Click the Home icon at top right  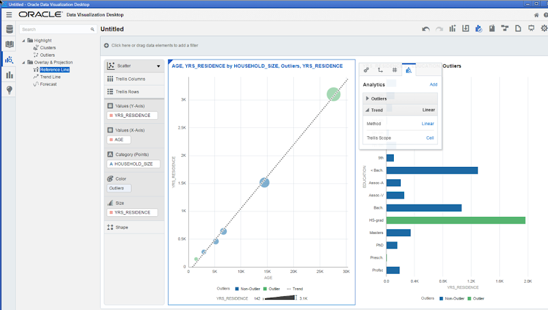536,15
